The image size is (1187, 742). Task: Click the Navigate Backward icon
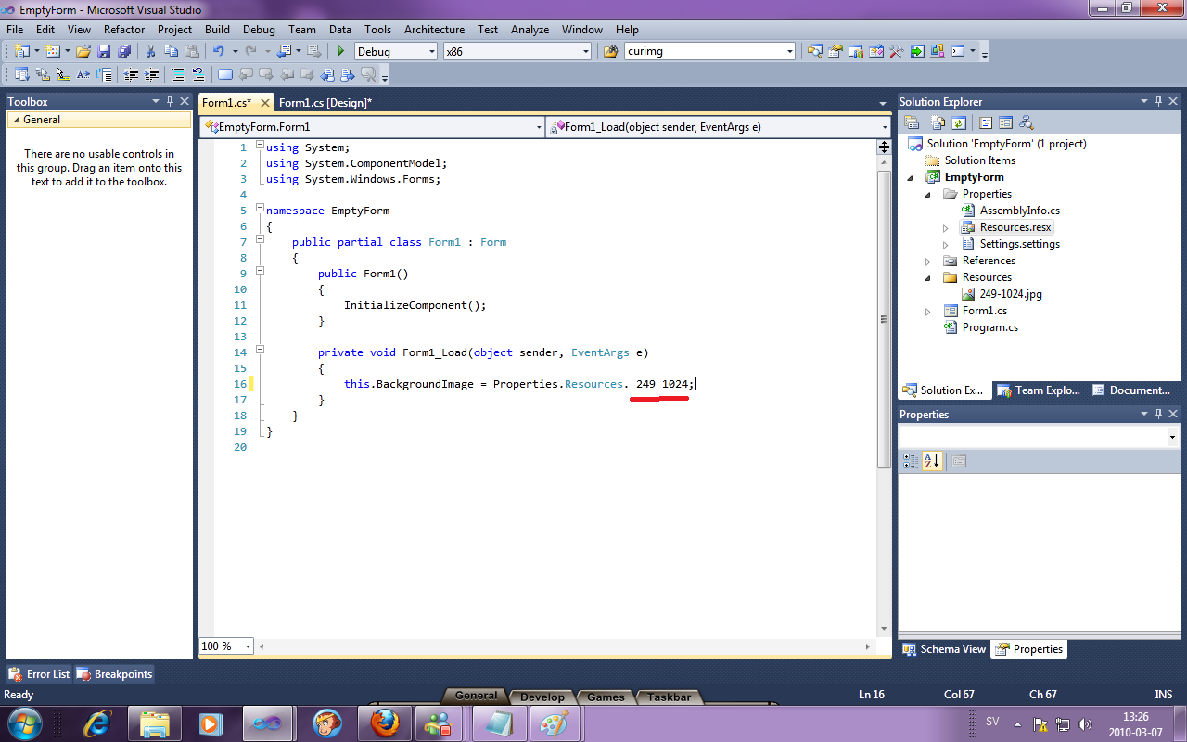point(283,51)
